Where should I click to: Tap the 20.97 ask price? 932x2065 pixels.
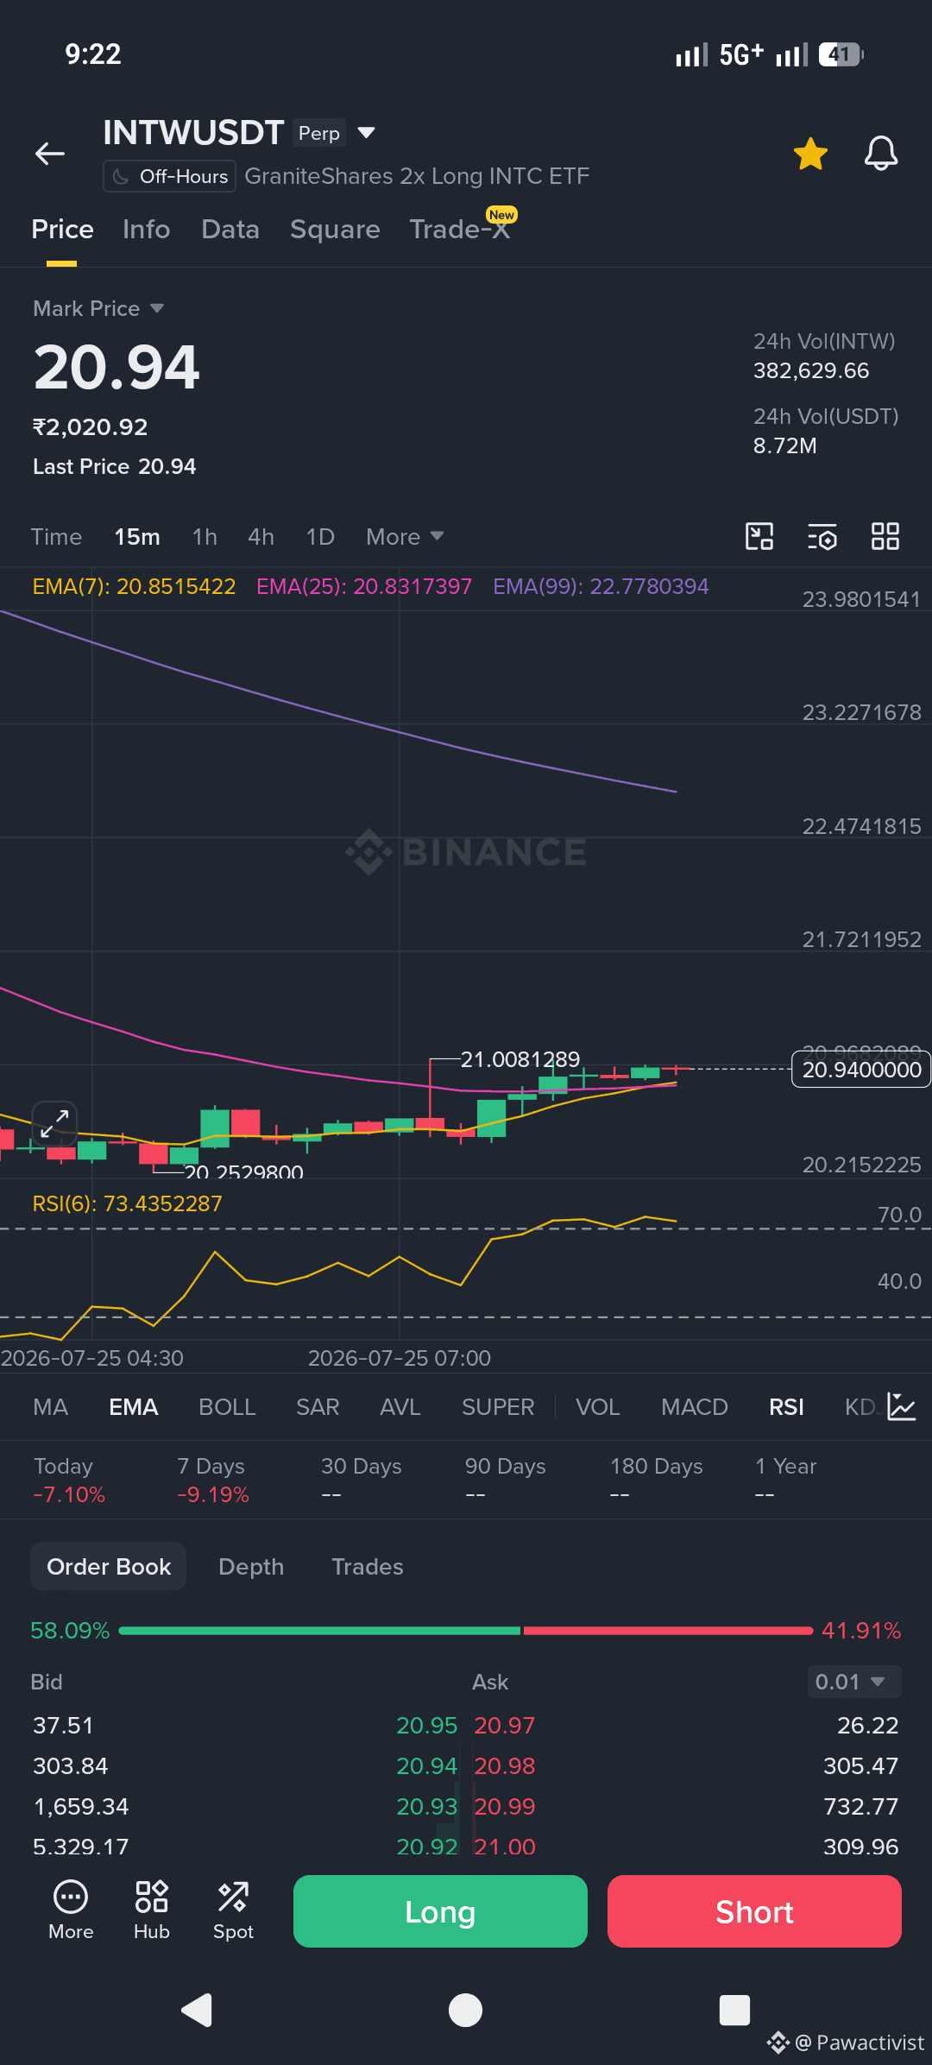[x=505, y=1726]
